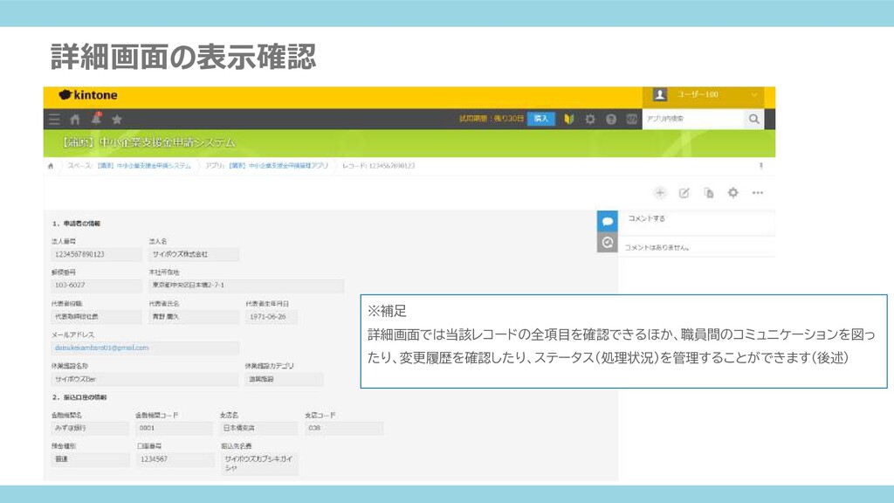Viewport: 894px width, 503px height.
Task: Click the section heading 2. 振込口座の情報
Action: (x=79, y=397)
